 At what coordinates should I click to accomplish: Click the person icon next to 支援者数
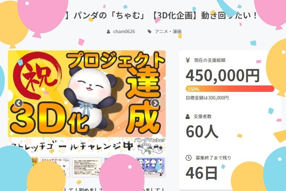(x=188, y=116)
